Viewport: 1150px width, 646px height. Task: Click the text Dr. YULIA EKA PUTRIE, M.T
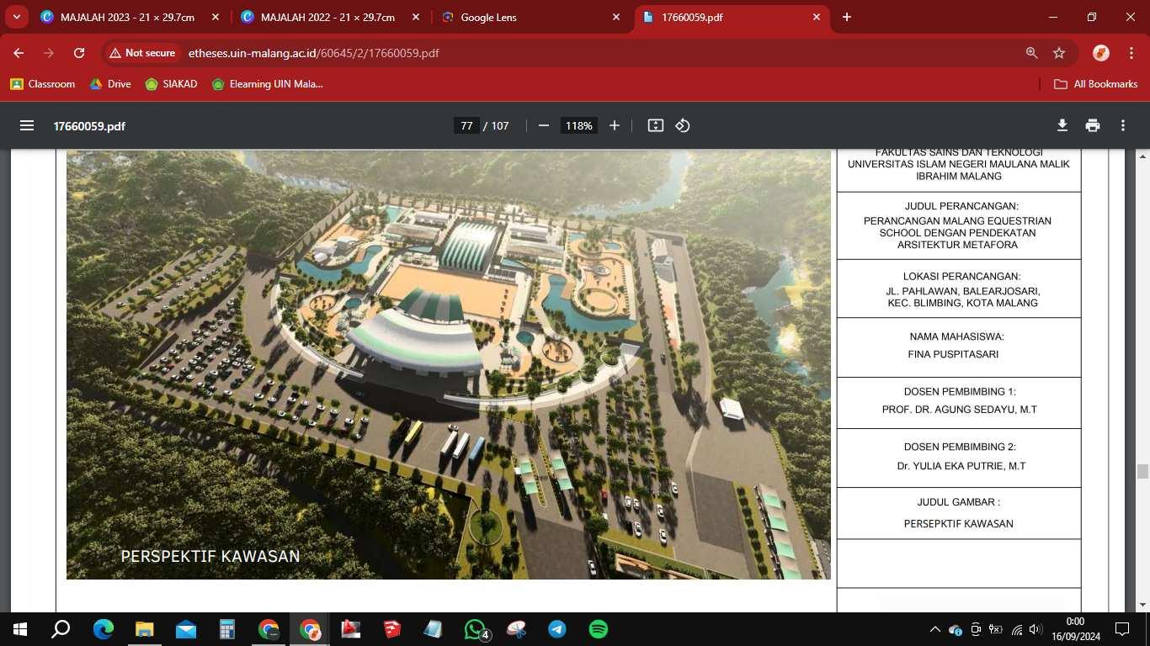(961, 466)
